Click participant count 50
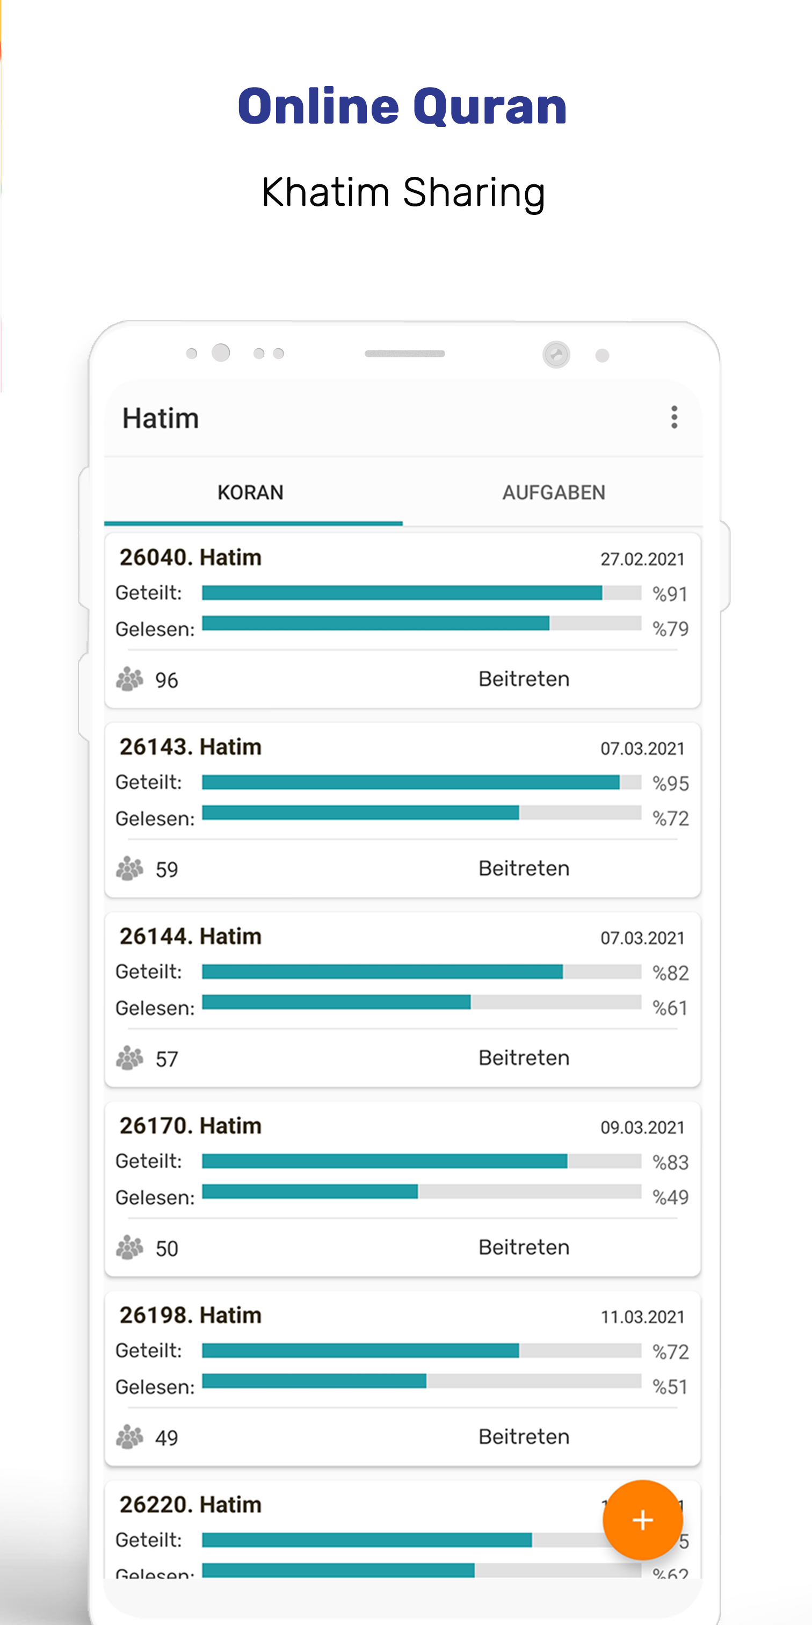 click(166, 1248)
